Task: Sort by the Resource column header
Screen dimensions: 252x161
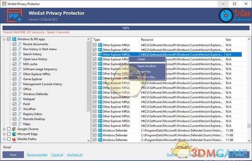Action: click(181, 40)
